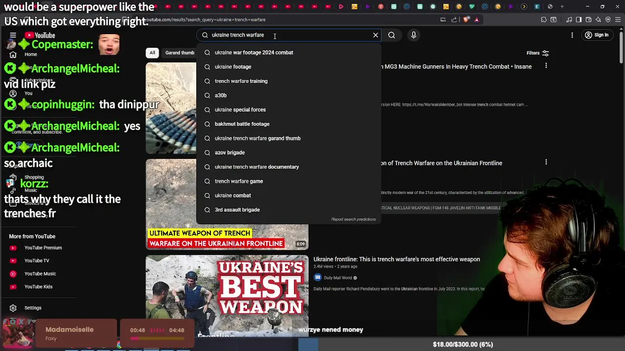Open search Filters
The width and height of the screenshot is (625, 351).
(x=538, y=53)
